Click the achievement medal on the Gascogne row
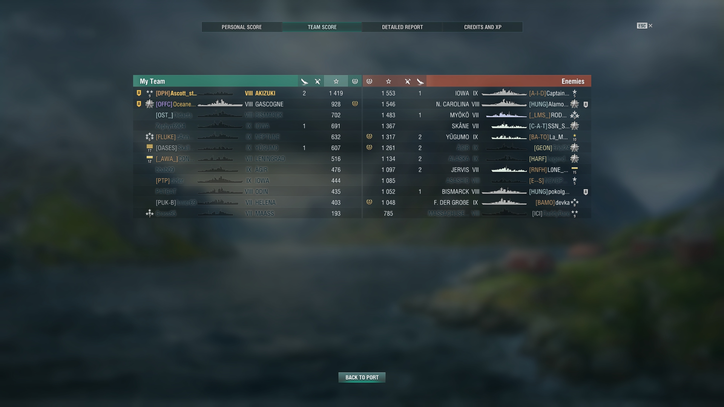The width and height of the screenshot is (724, 407). click(x=355, y=104)
